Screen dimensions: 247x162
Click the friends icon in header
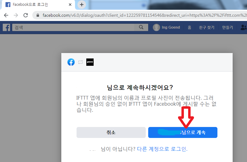point(244,27)
